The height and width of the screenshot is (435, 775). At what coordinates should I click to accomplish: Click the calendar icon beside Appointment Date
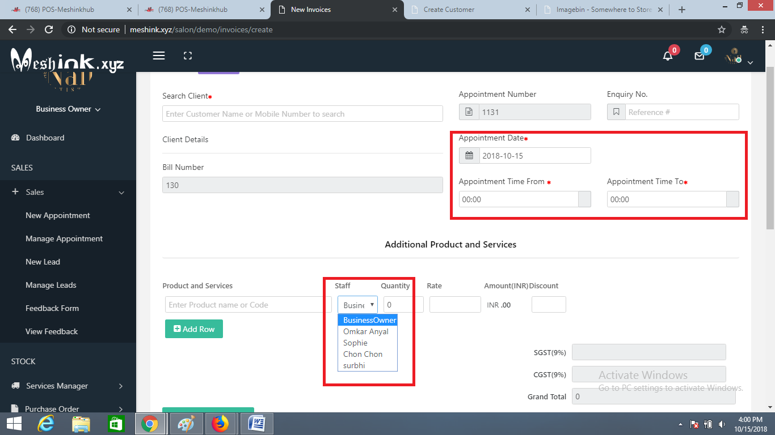click(469, 156)
